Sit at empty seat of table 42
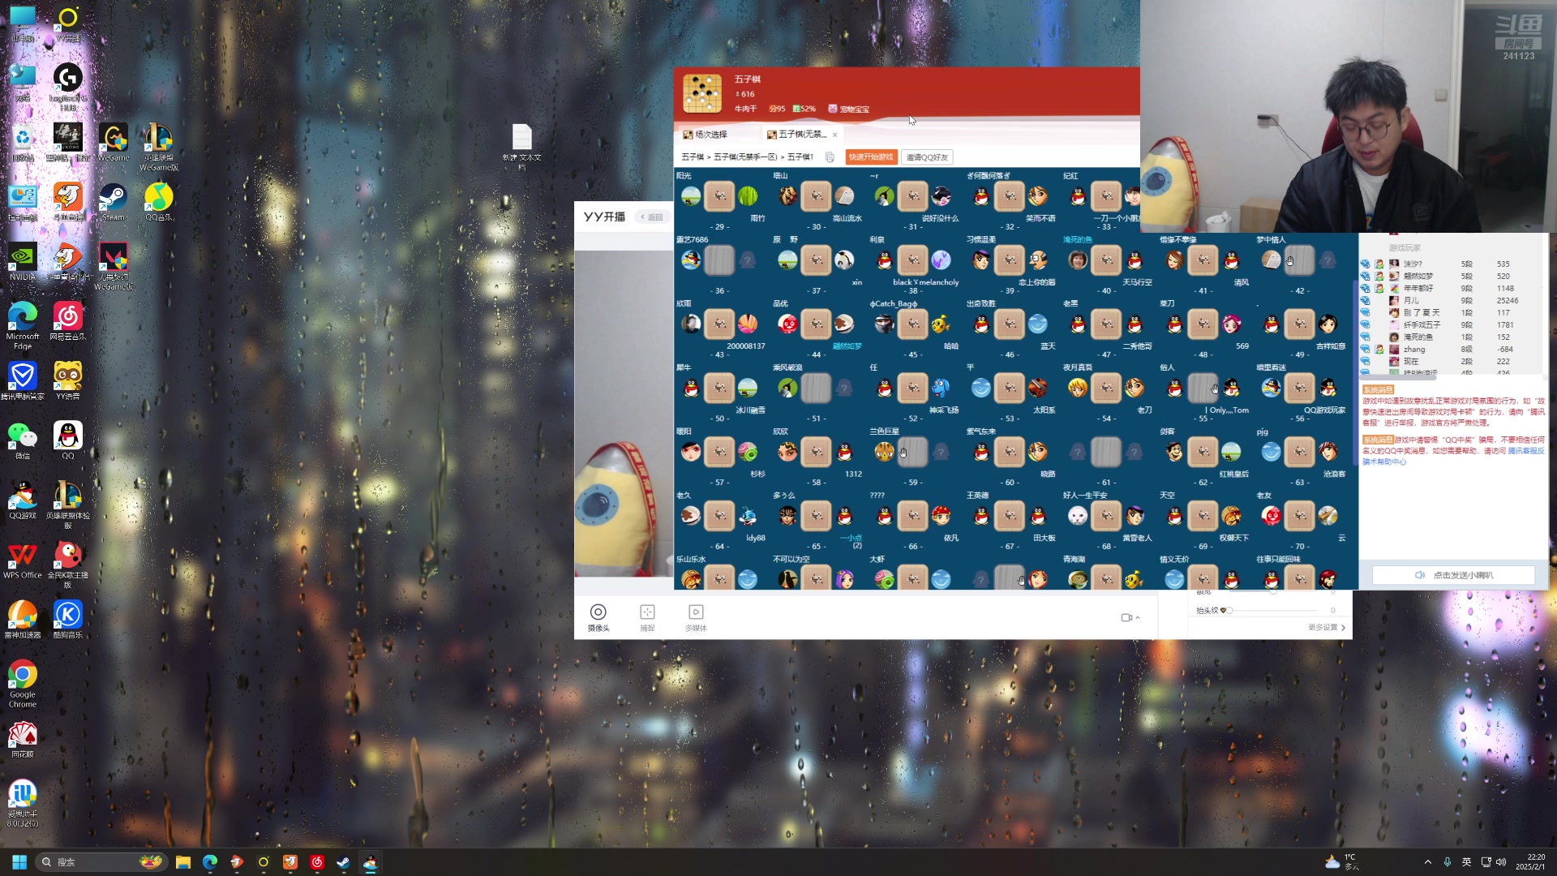 [x=1327, y=260]
